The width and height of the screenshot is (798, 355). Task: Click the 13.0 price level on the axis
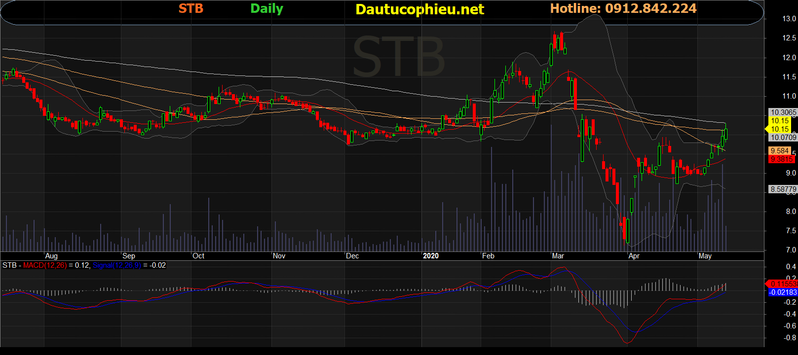[789, 19]
